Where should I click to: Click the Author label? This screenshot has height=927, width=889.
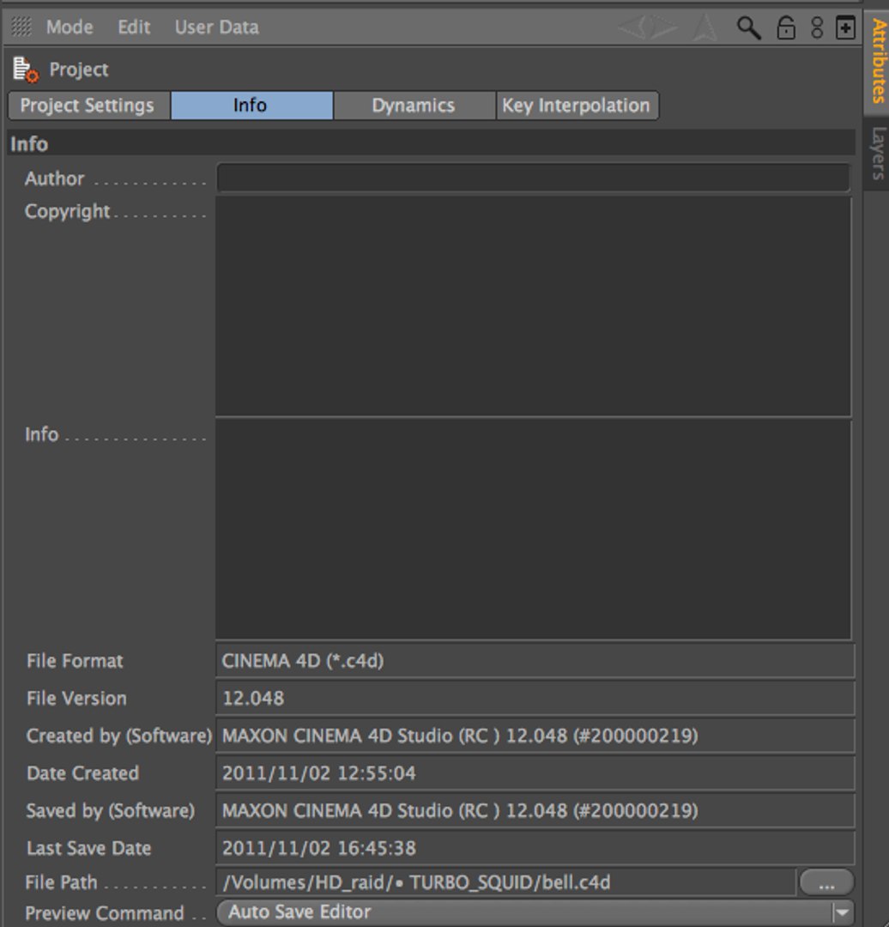pos(54,179)
